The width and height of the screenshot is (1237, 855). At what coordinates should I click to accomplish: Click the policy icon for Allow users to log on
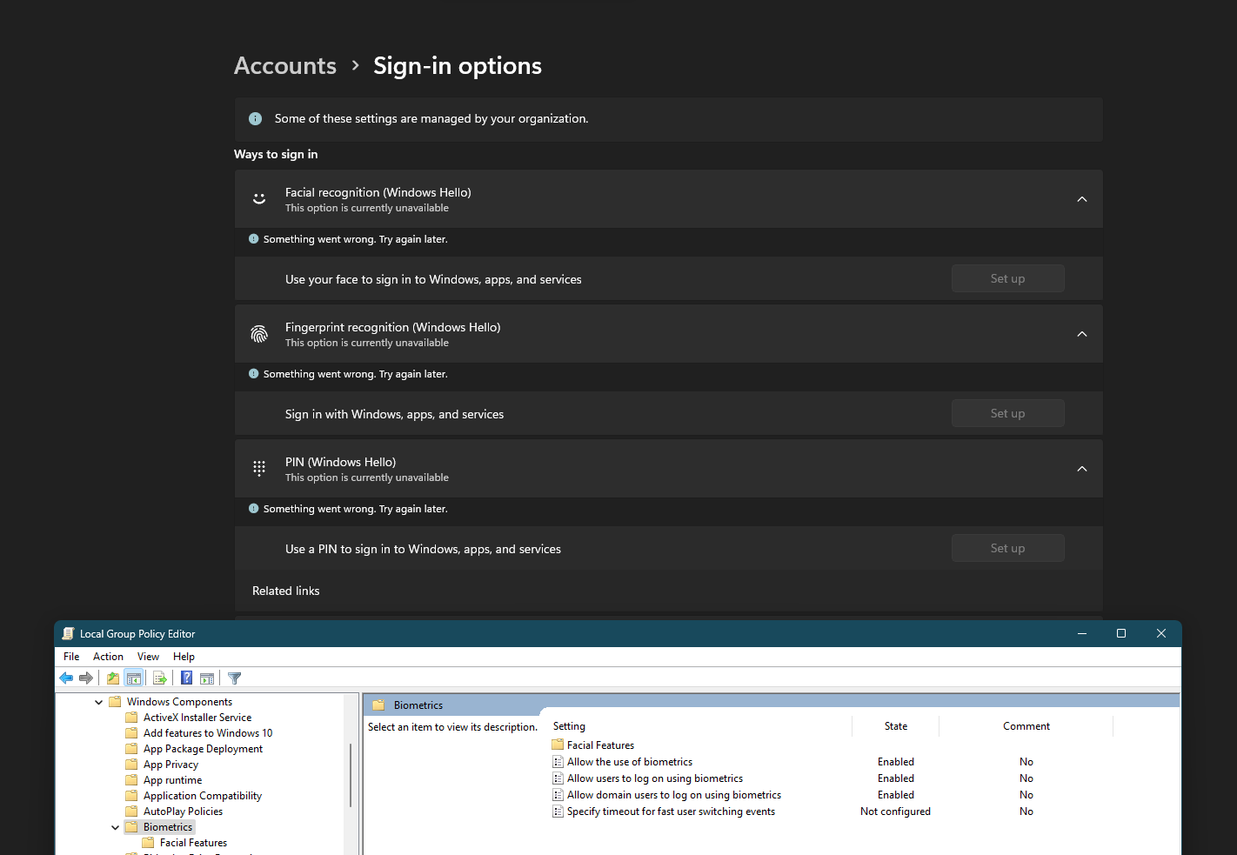pos(558,778)
